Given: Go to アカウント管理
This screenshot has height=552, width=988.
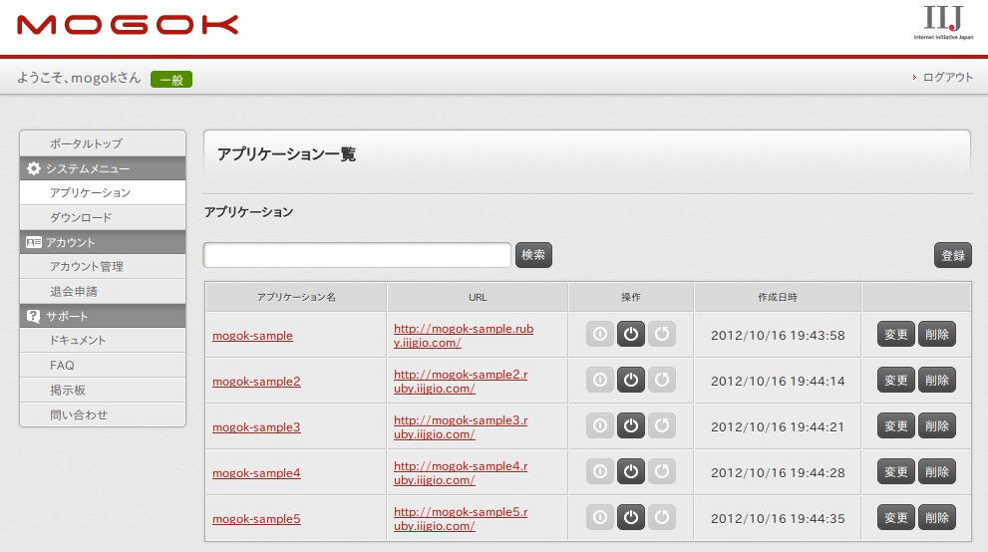Looking at the screenshot, I should (103, 266).
